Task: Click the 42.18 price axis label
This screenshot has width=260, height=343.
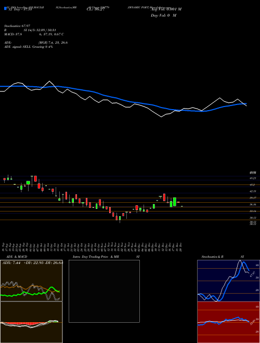Action: (253, 191)
